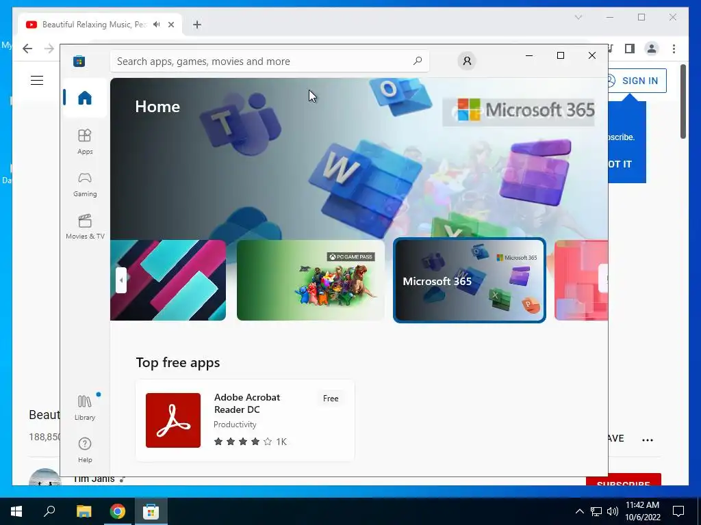The image size is (701, 525).
Task: Click the Productivity category text
Action: [x=235, y=425]
